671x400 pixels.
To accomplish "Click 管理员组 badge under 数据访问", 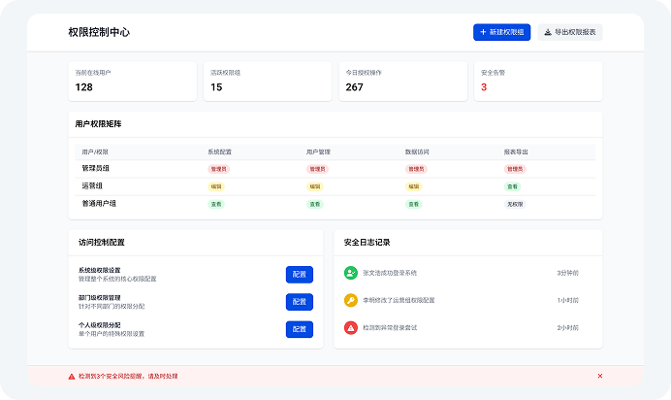I will pyautogui.click(x=416, y=169).
